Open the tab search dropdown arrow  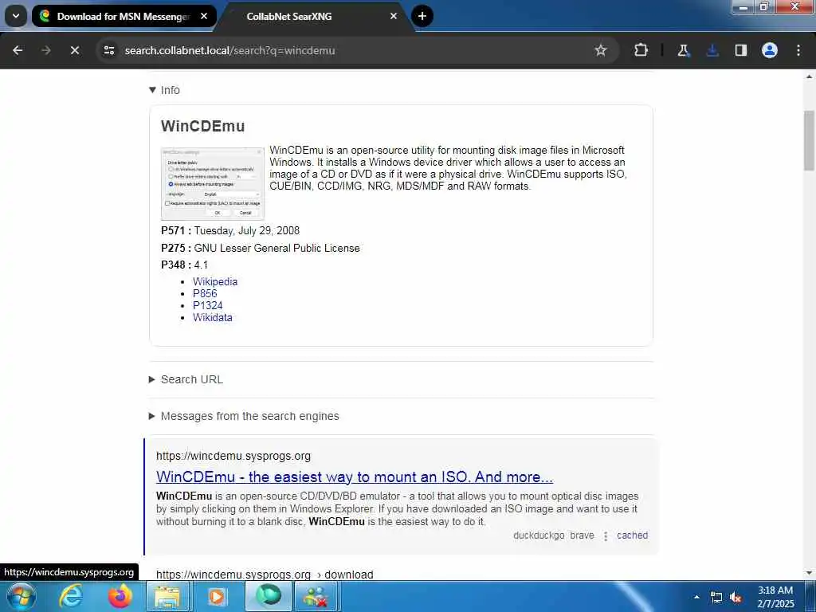pyautogui.click(x=16, y=16)
